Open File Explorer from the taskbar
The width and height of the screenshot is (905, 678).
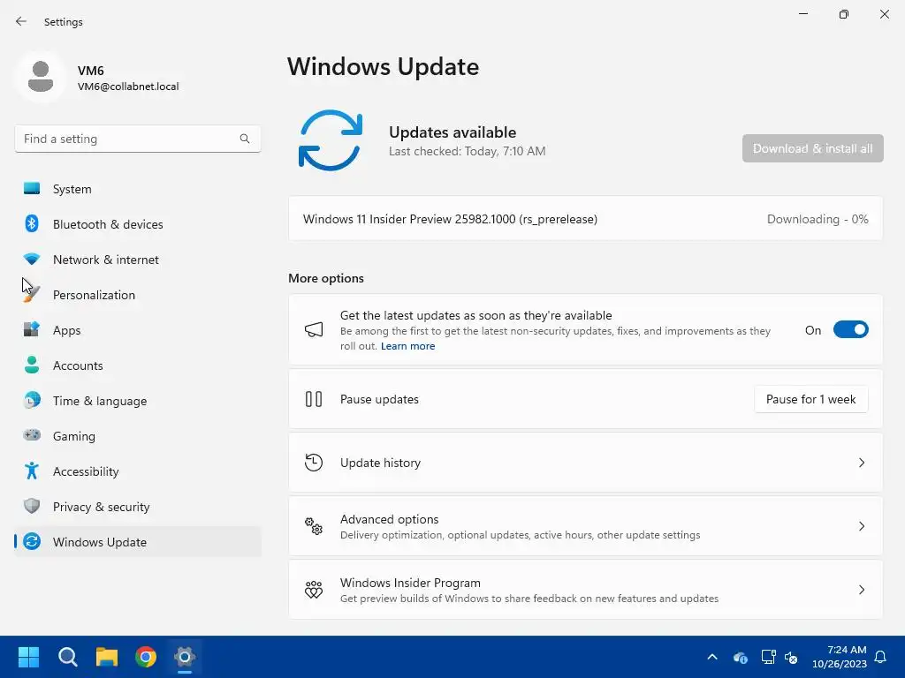[x=107, y=657]
